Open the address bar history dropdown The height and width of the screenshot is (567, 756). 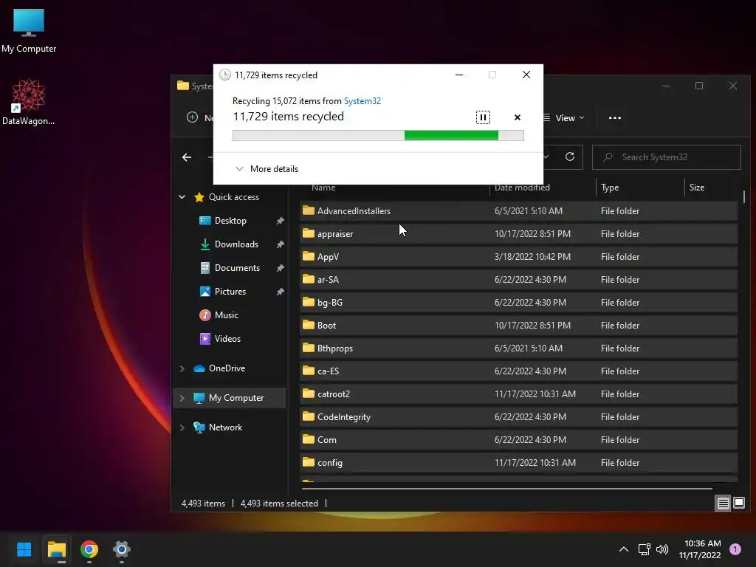click(x=546, y=157)
